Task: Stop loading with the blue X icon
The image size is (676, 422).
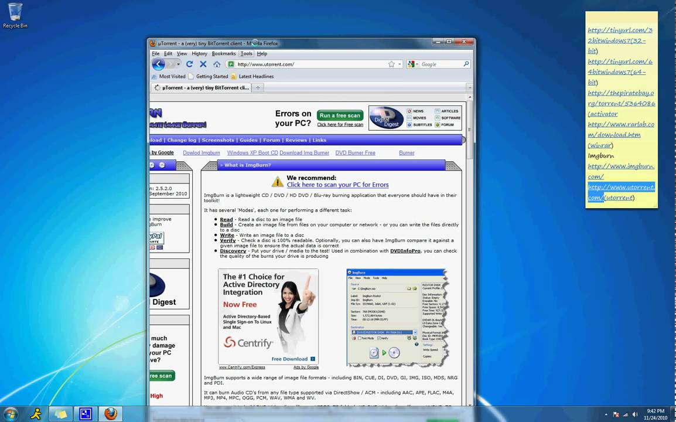Action: coord(203,64)
